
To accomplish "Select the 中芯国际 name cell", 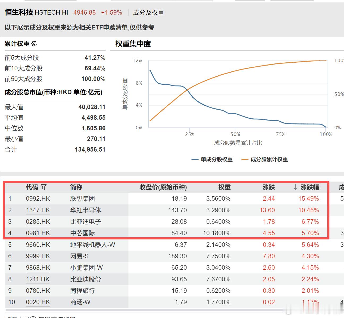I will click(x=83, y=233).
